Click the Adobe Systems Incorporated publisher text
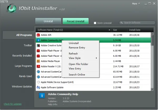The width and height of the screenshot is (158, 110). point(77,101)
